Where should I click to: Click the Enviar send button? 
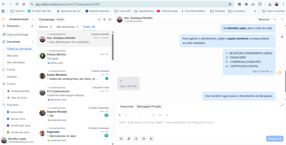pyautogui.click(x=275, y=139)
